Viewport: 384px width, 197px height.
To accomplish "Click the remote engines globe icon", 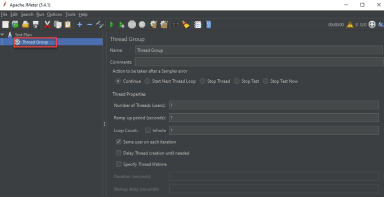I will 372,24.
